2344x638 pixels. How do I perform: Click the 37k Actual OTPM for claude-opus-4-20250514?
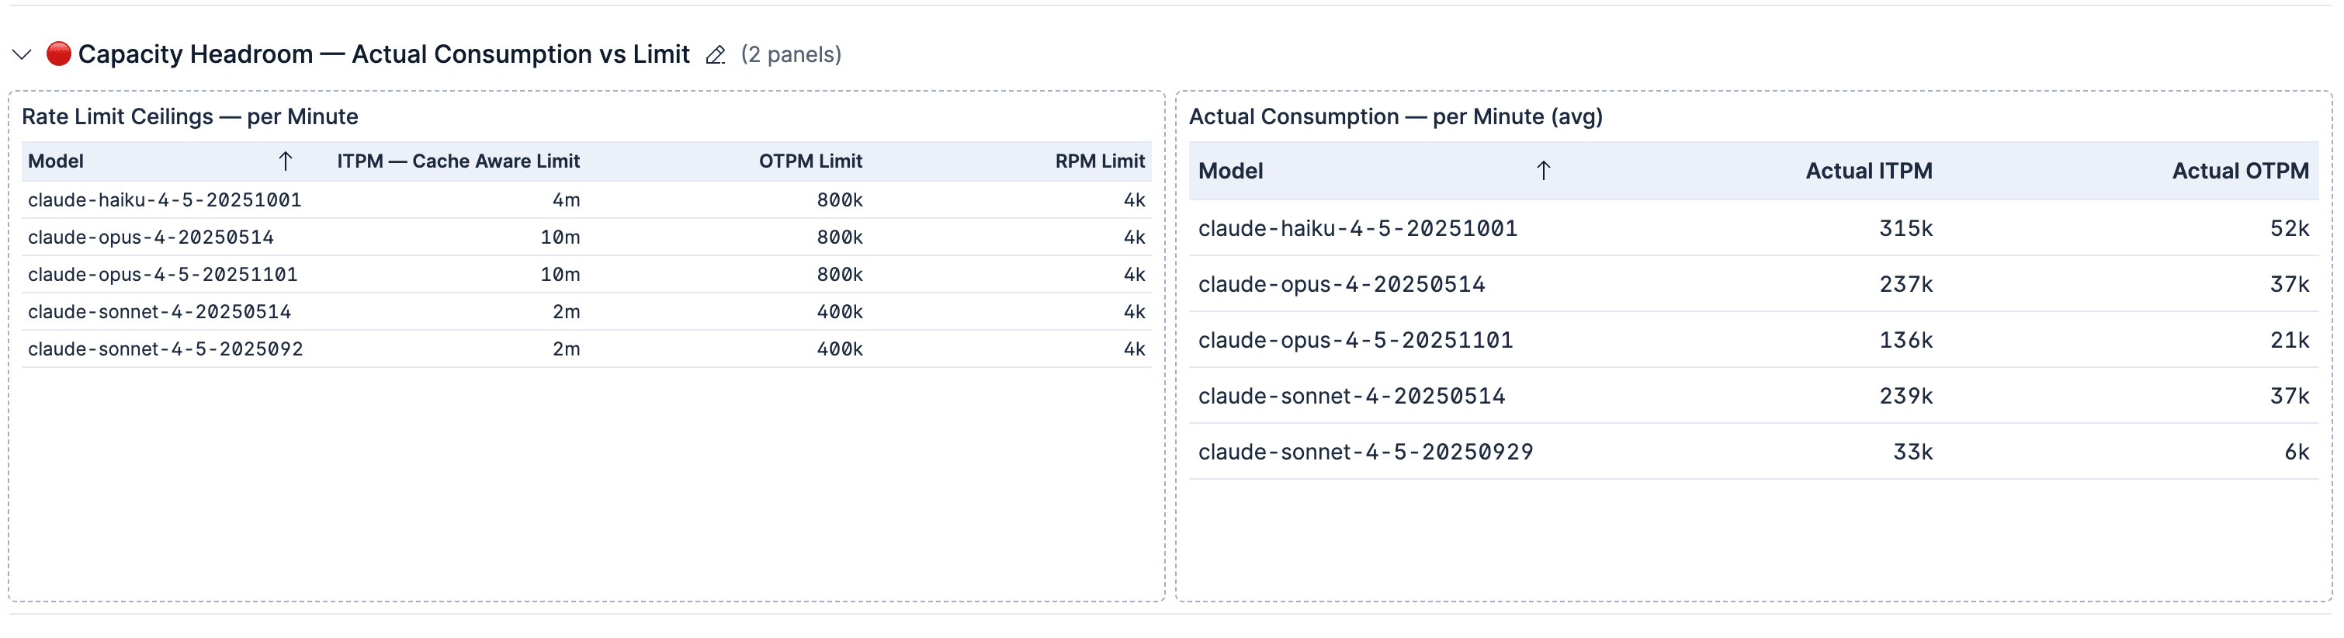tap(2290, 284)
